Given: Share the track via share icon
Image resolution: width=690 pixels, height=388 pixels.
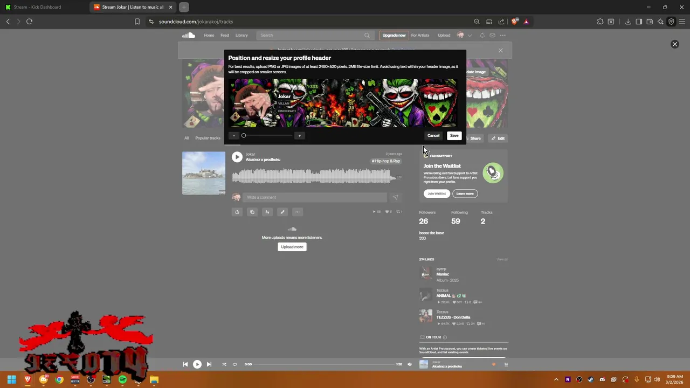Looking at the screenshot, I should [237, 212].
